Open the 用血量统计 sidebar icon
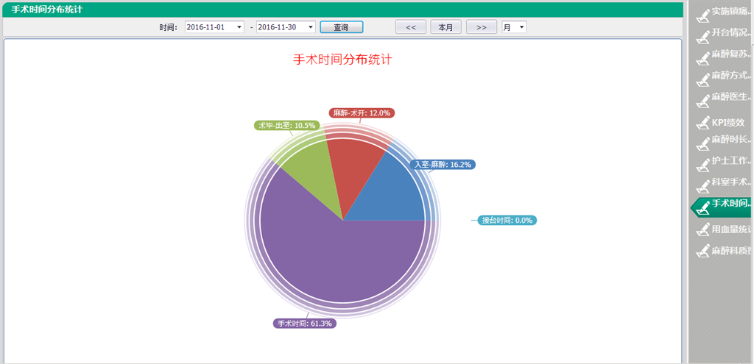This screenshot has width=754, height=364. (703, 230)
